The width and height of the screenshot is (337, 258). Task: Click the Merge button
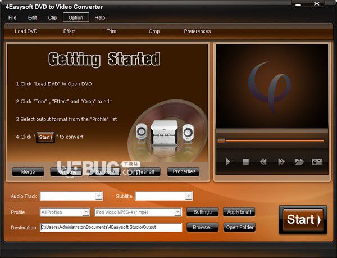point(28,172)
